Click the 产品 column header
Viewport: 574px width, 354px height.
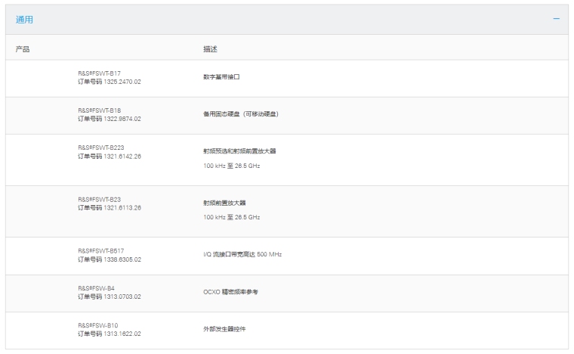point(23,49)
